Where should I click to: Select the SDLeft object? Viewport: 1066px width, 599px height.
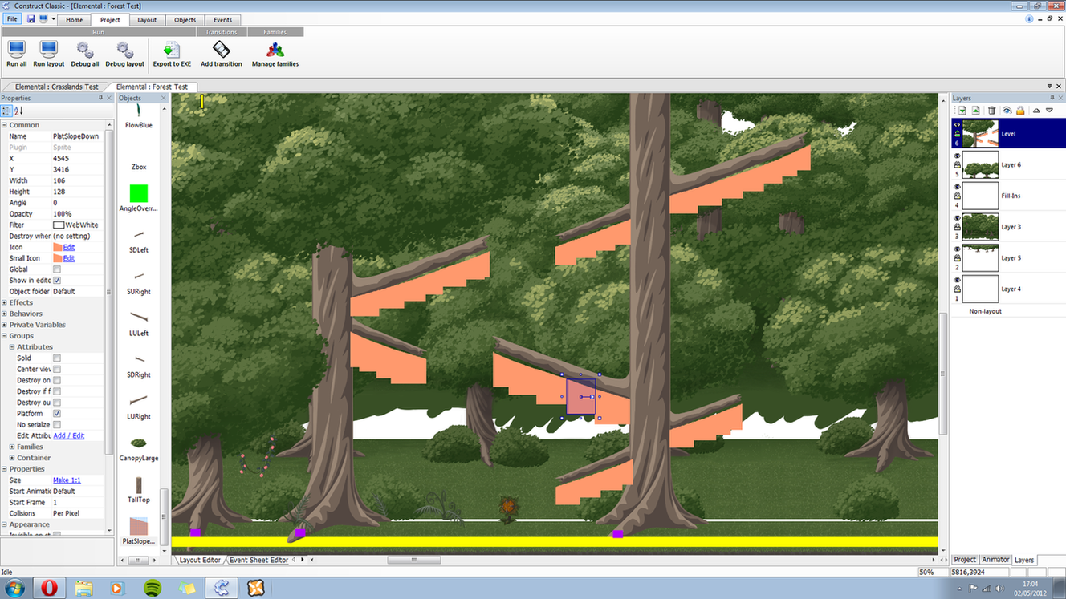point(139,239)
